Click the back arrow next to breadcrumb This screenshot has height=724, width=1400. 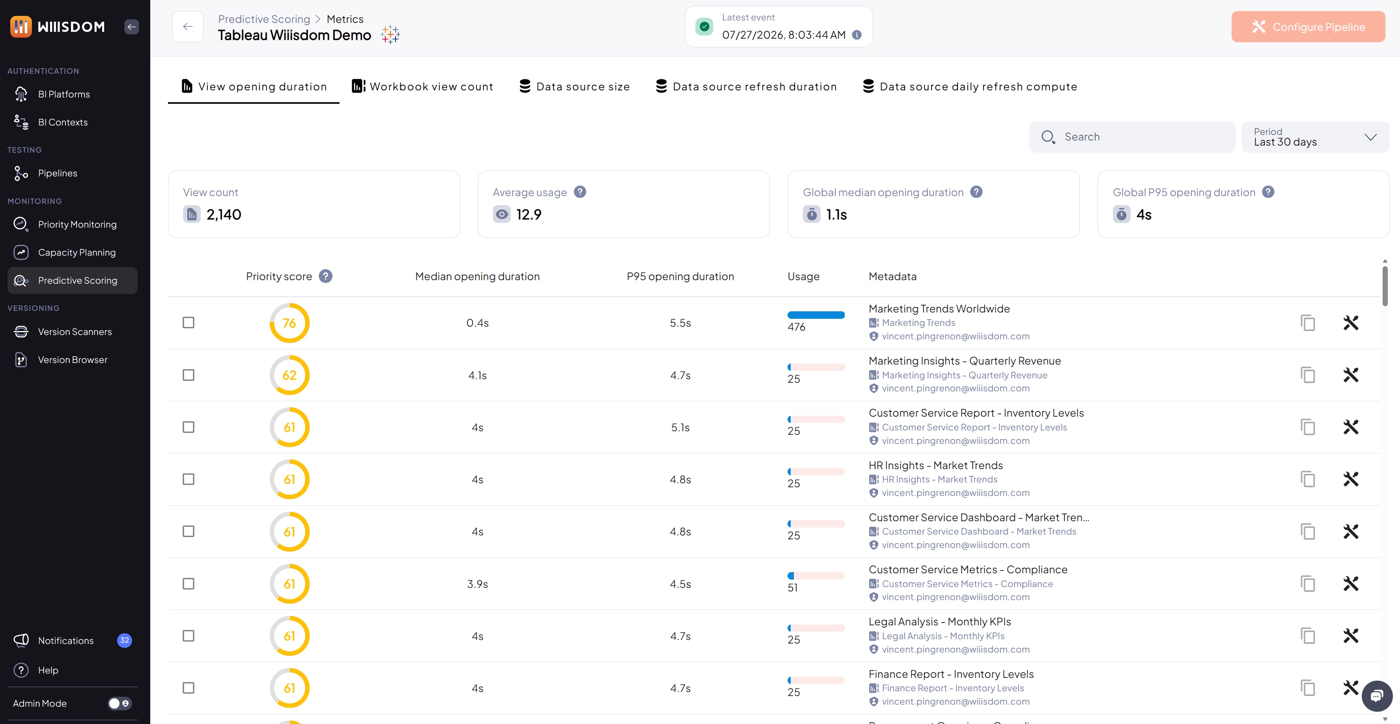tap(188, 27)
